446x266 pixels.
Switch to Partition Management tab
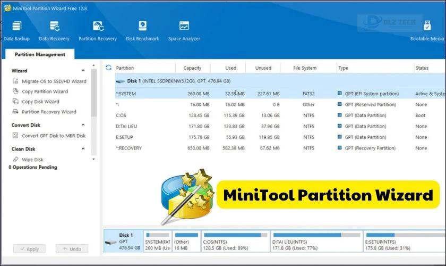(40, 54)
